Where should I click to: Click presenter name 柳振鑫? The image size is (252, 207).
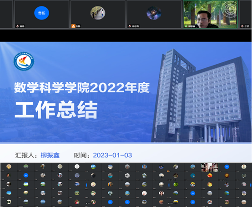click(x=50, y=155)
